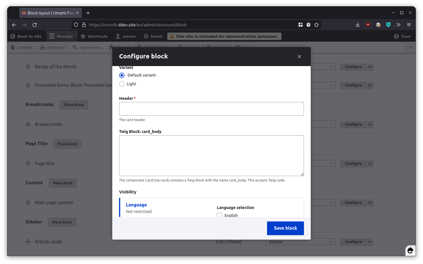Image resolution: width=423 pixels, height=264 pixels.
Task: Check the English language checkbox
Action: pos(219,215)
